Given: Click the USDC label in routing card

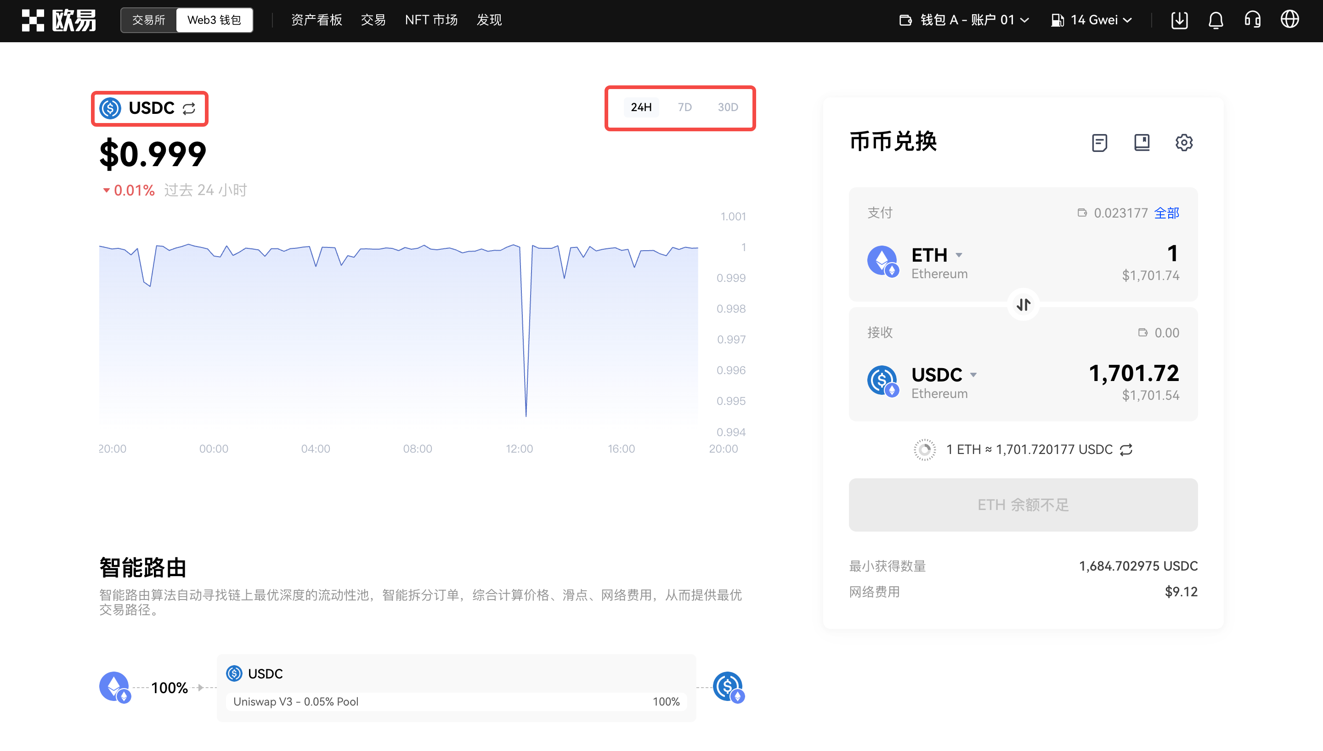Looking at the screenshot, I should pyautogui.click(x=265, y=674).
